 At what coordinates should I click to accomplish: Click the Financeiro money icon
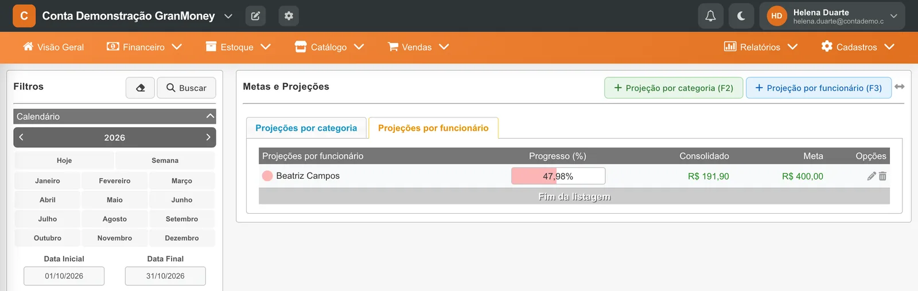point(113,46)
